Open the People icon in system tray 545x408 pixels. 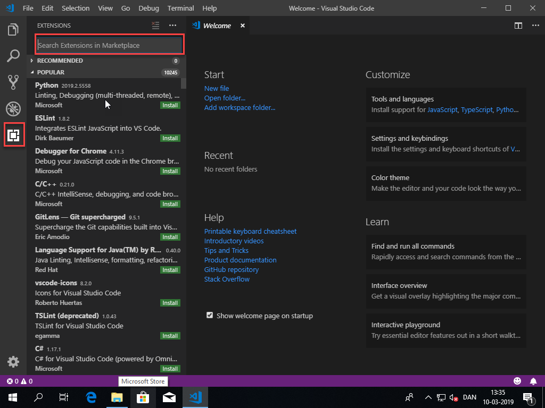tap(409, 397)
